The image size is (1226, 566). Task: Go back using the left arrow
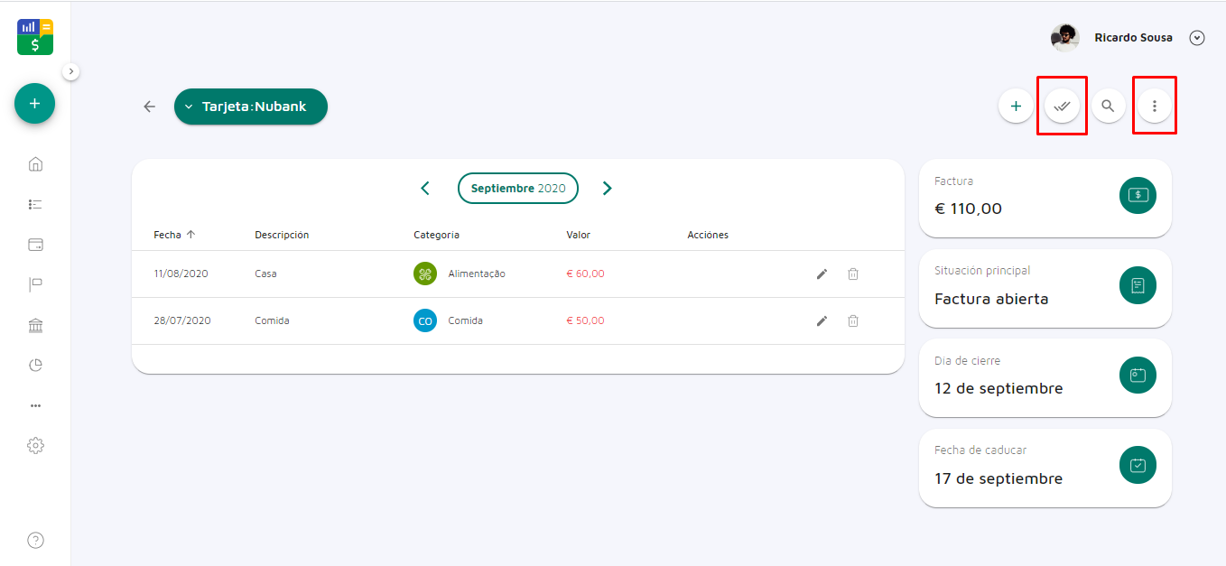click(150, 107)
